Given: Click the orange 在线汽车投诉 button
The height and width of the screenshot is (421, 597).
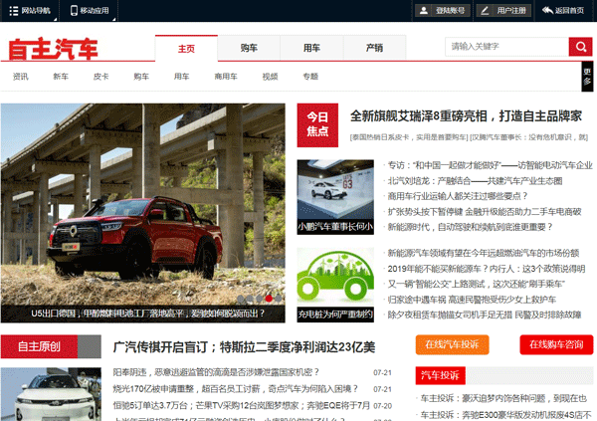Looking at the screenshot, I should (x=452, y=344).
